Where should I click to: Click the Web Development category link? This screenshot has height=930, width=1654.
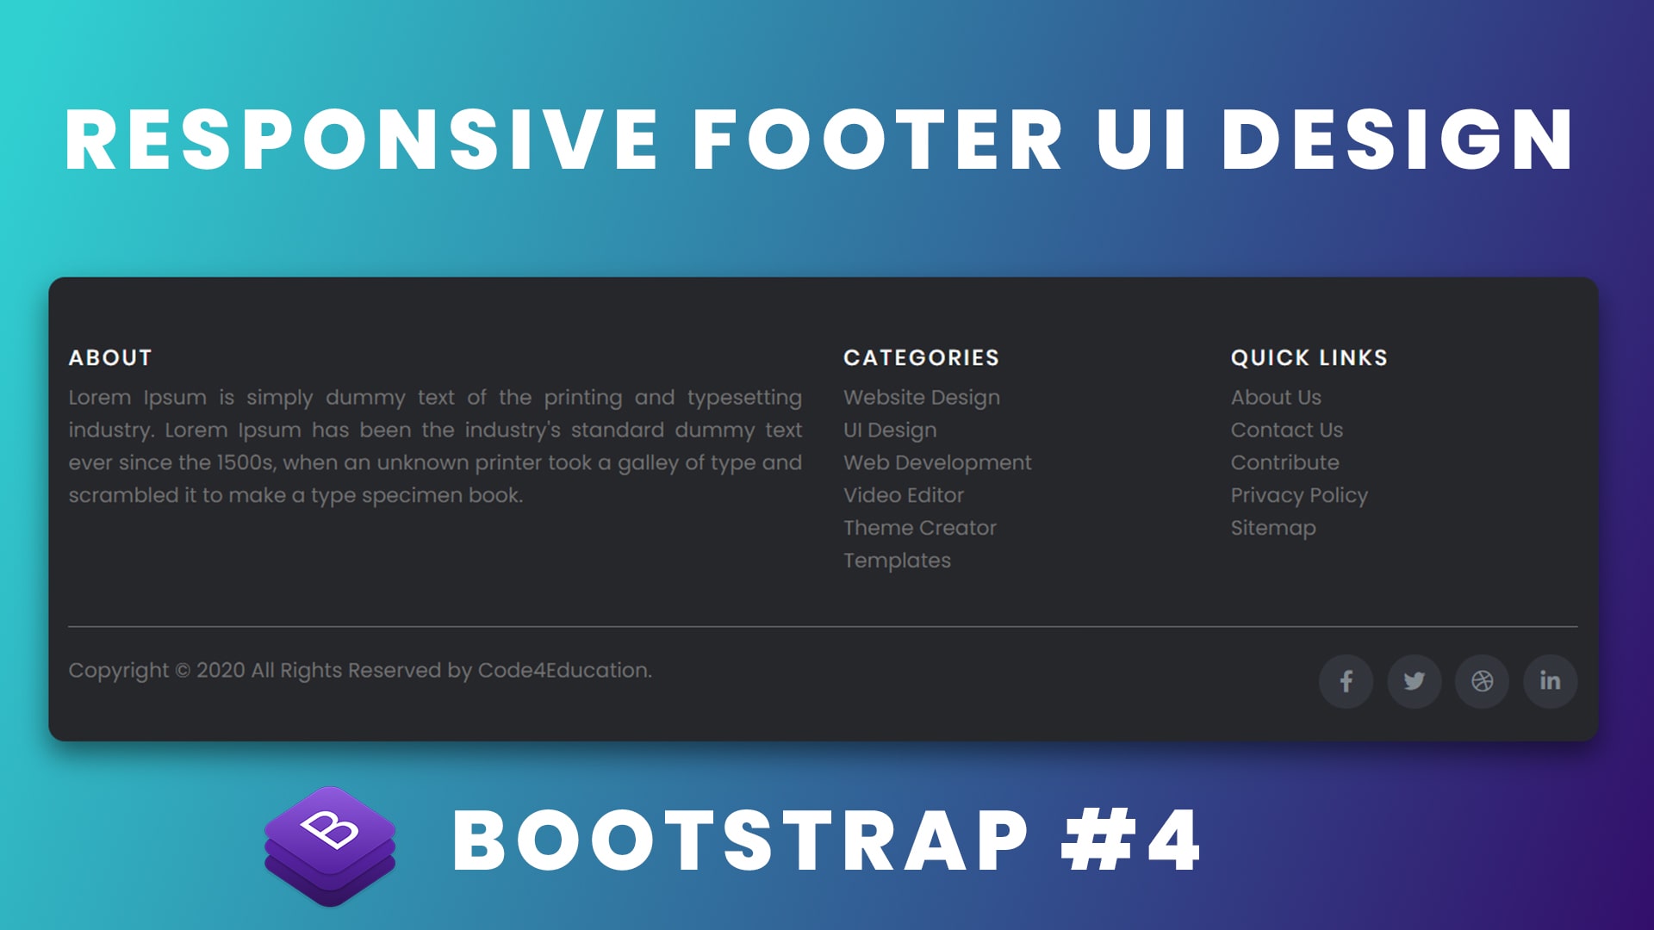pyautogui.click(x=937, y=462)
